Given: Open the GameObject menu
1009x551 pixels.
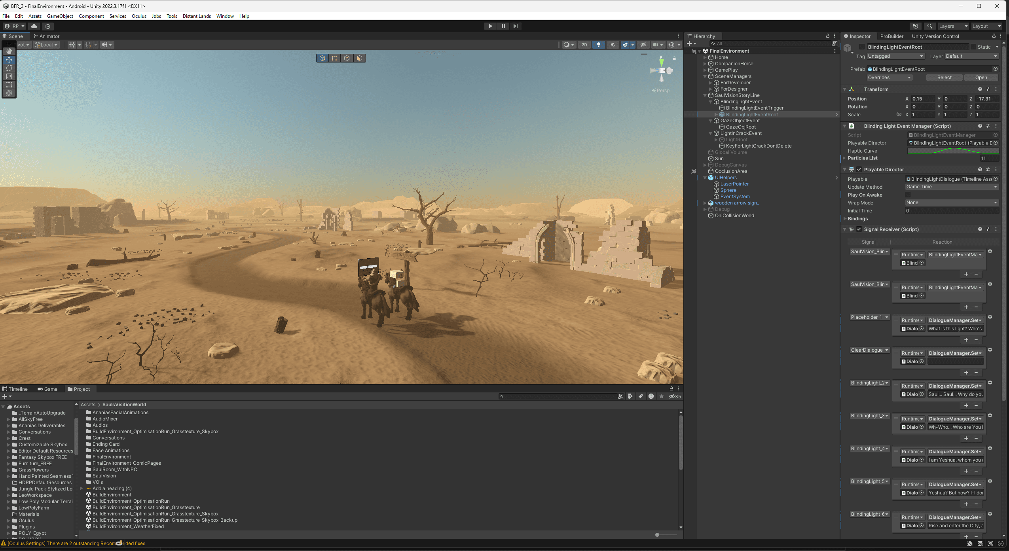Looking at the screenshot, I should [60, 16].
